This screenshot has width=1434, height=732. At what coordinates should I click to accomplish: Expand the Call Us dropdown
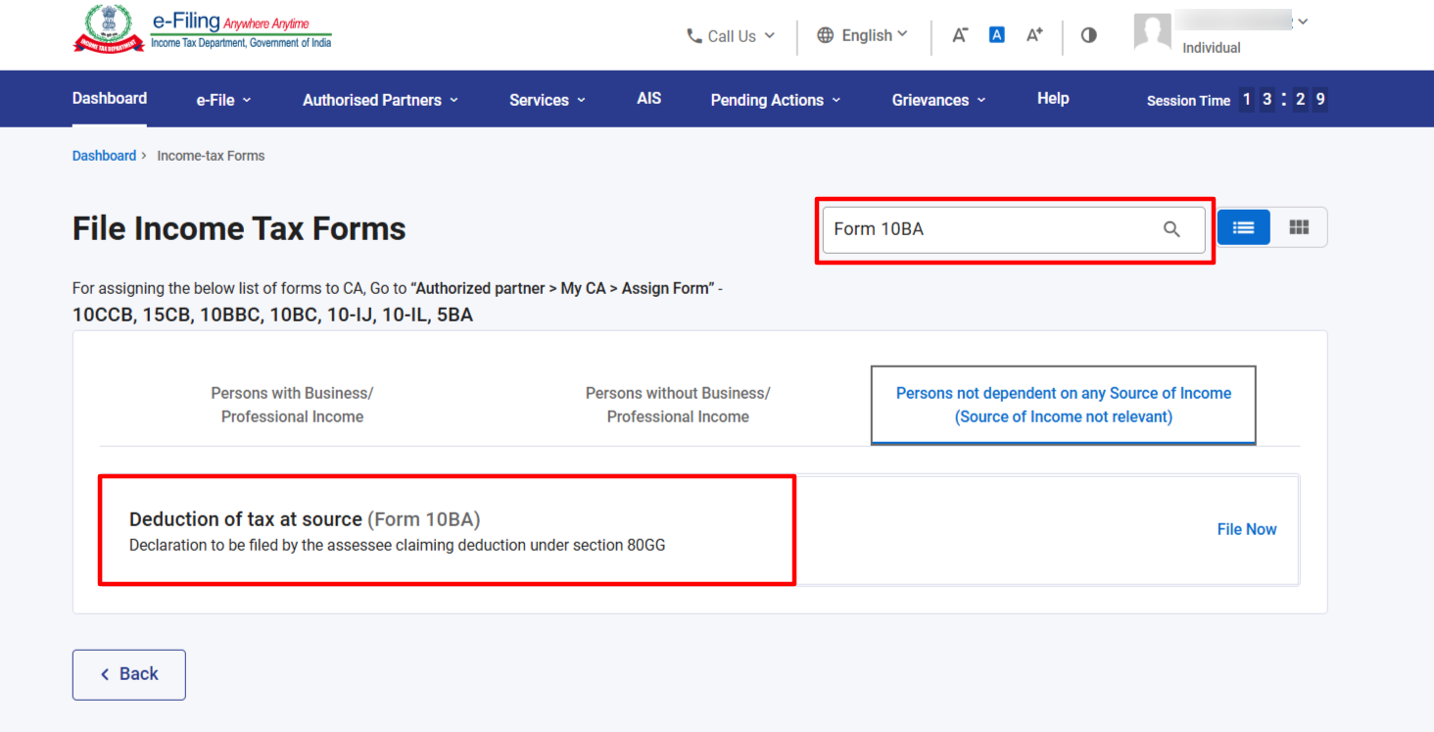point(731,36)
